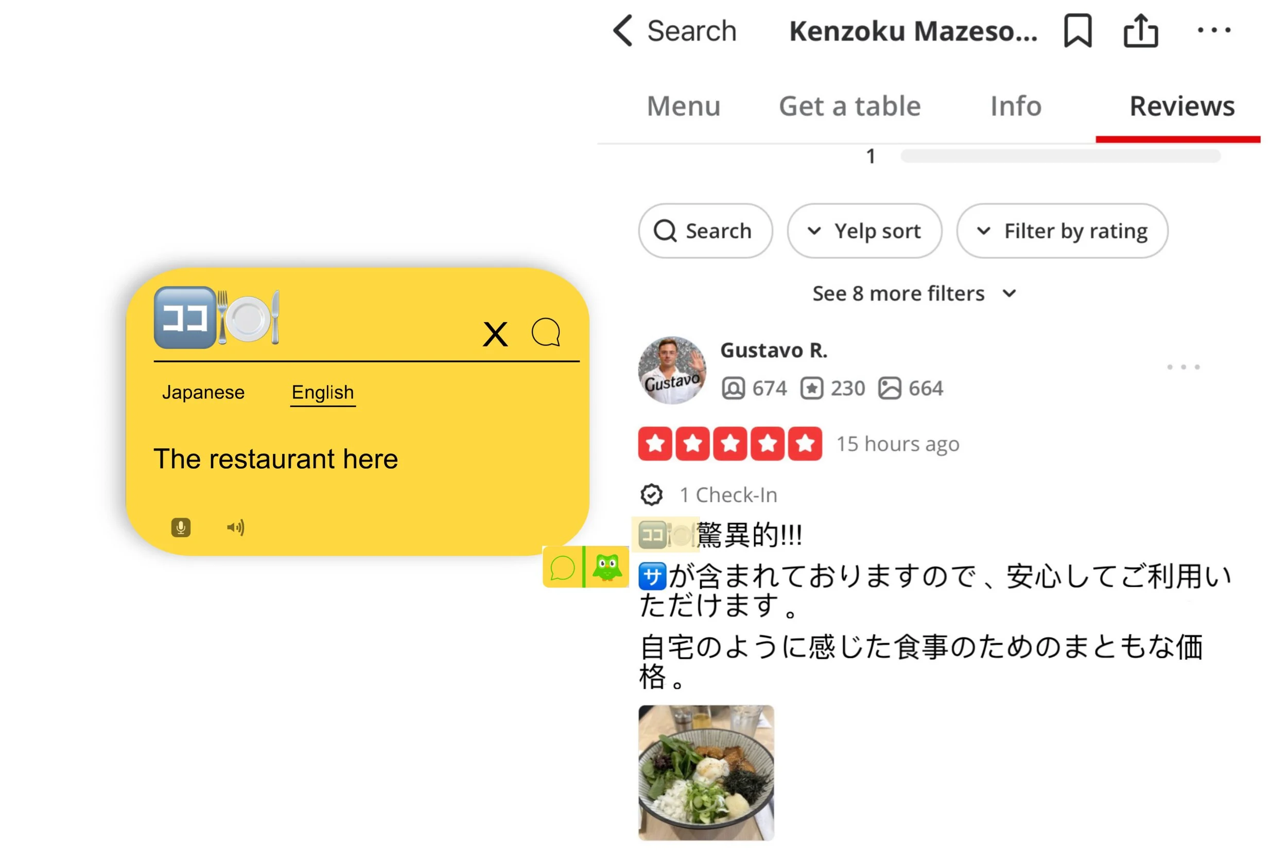The image size is (1287, 858).
Task: Expand See 8 more filters
Action: click(x=914, y=293)
